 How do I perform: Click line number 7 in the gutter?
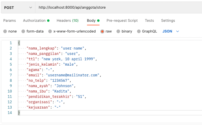click(11, 75)
